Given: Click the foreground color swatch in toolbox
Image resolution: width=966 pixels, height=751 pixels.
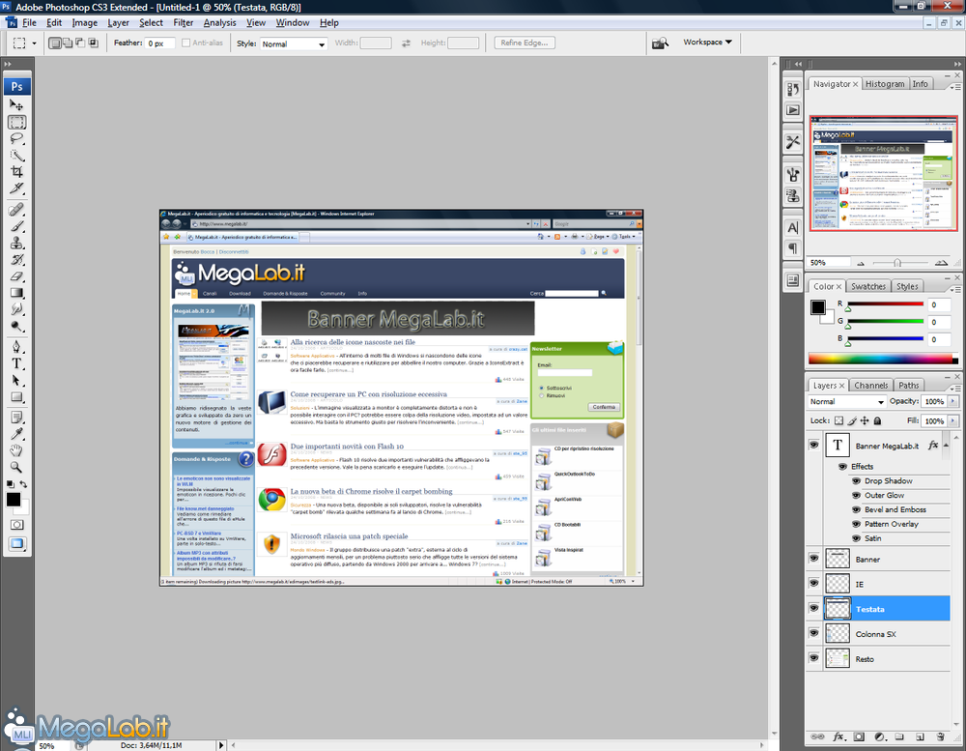Looking at the screenshot, I should 13,500.
